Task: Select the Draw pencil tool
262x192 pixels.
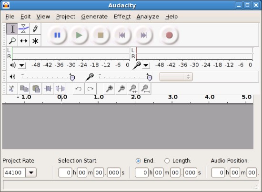Action: [x=35, y=29]
